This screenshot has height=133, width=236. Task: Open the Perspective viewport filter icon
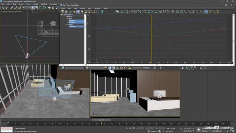coord(31,66)
